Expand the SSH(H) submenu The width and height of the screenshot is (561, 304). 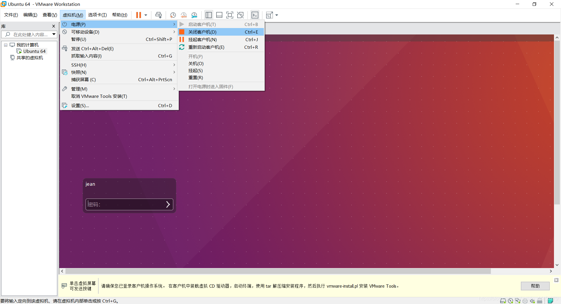[x=119, y=65]
